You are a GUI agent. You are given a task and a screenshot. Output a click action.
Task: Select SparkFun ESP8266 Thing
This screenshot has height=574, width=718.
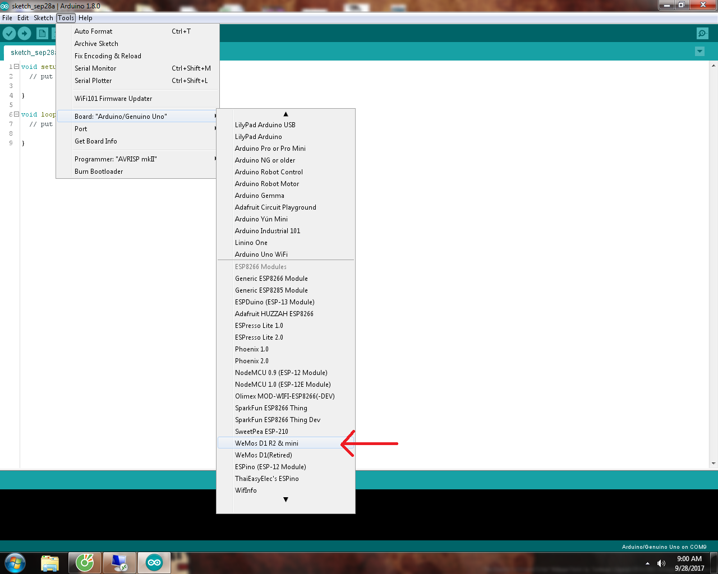[286, 408]
